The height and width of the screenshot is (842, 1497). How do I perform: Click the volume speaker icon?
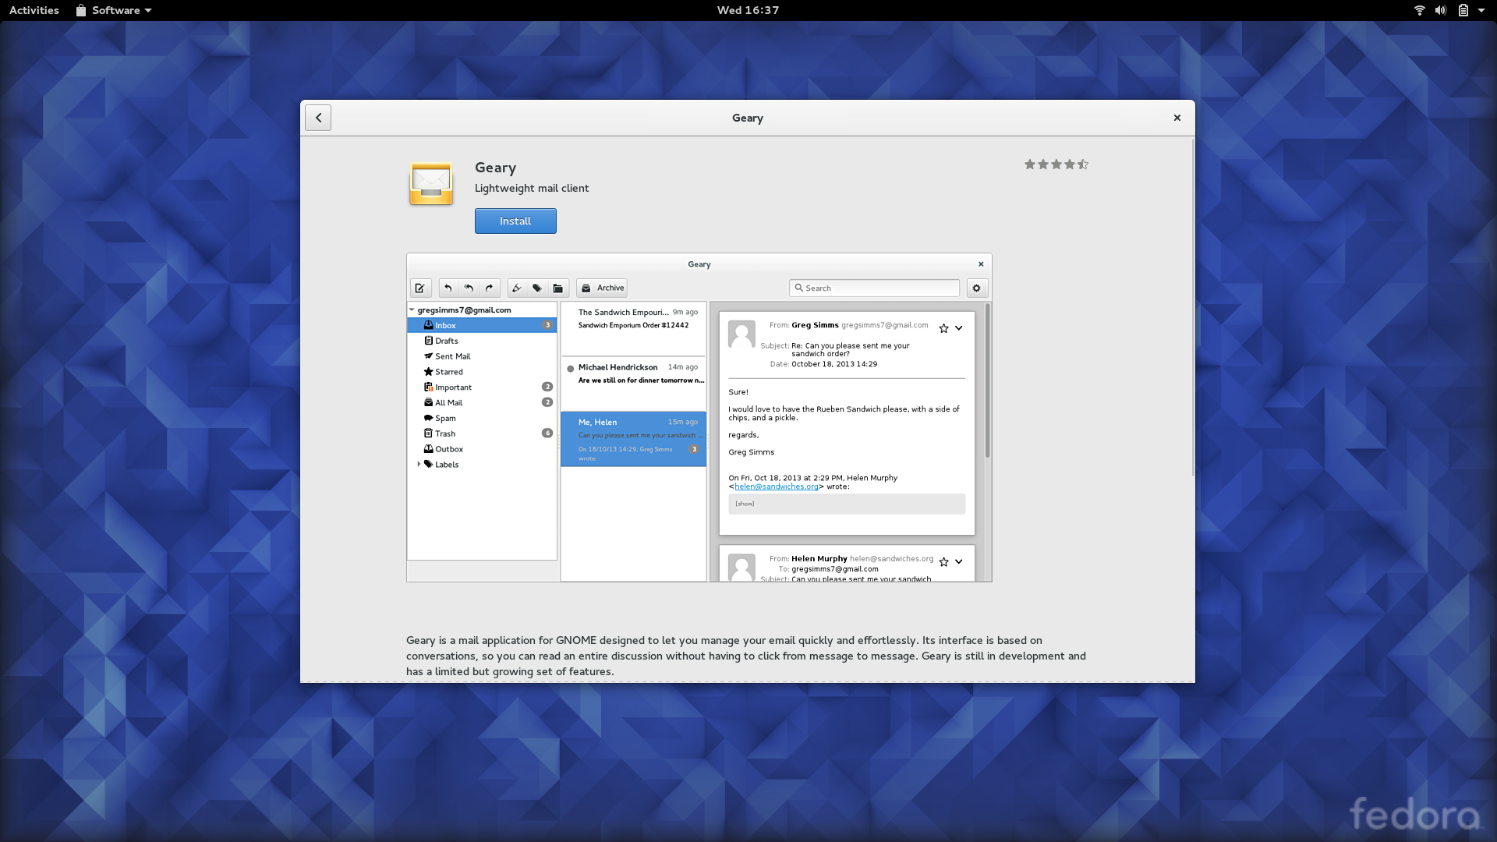(1441, 10)
